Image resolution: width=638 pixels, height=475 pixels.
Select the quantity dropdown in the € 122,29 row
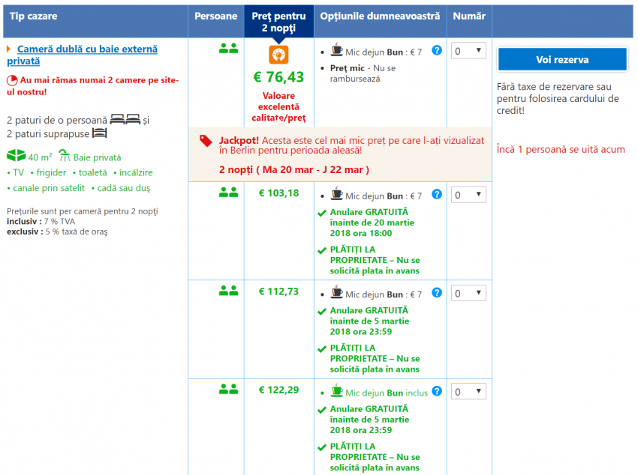[469, 391]
